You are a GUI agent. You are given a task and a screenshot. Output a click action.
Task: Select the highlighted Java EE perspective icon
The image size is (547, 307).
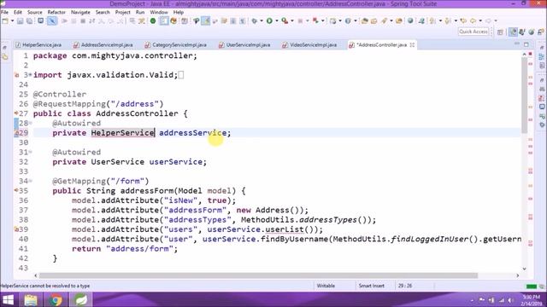pyautogui.click(x=513, y=32)
